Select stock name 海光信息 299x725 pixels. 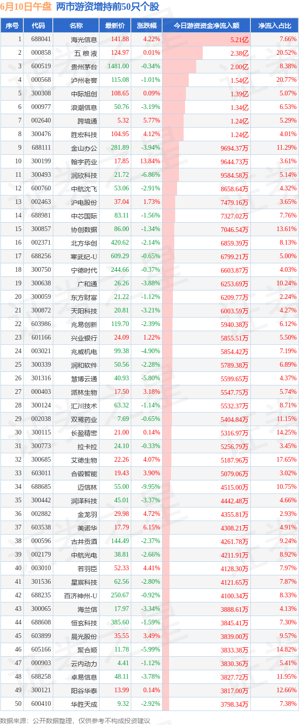[84, 39]
